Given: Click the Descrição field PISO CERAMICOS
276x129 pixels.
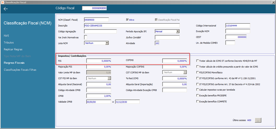Looking at the screenshot, I should 132,25.
